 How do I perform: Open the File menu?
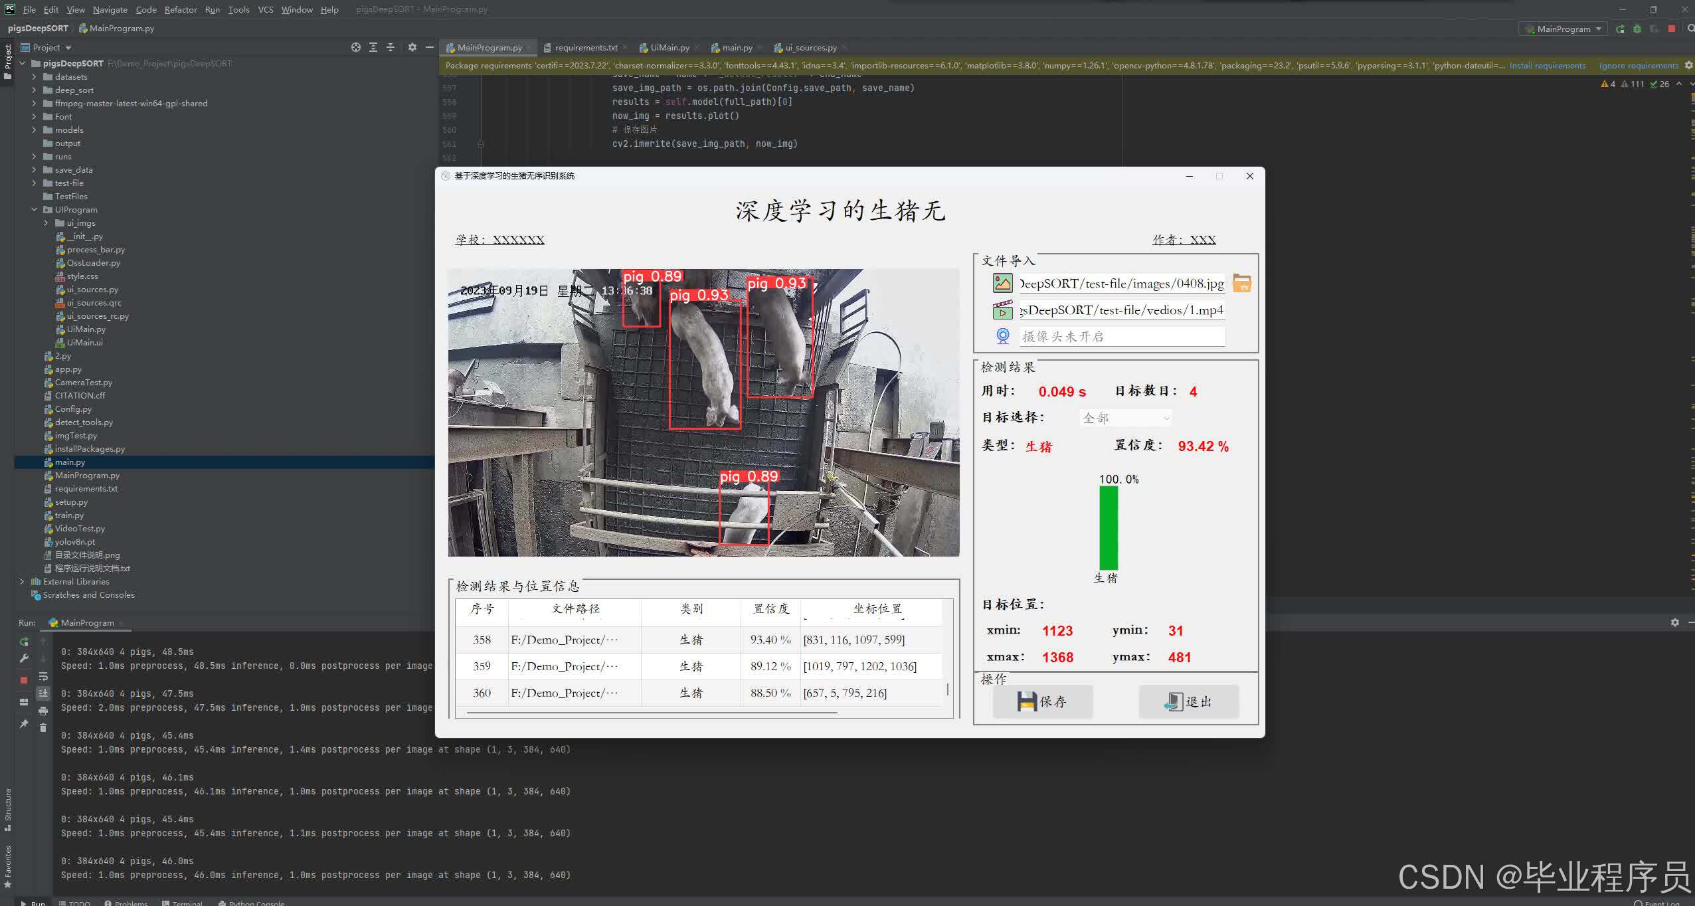29,9
